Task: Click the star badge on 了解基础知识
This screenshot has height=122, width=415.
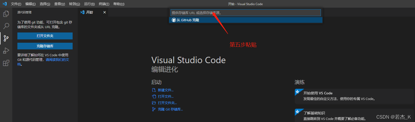Action: tap(297, 112)
